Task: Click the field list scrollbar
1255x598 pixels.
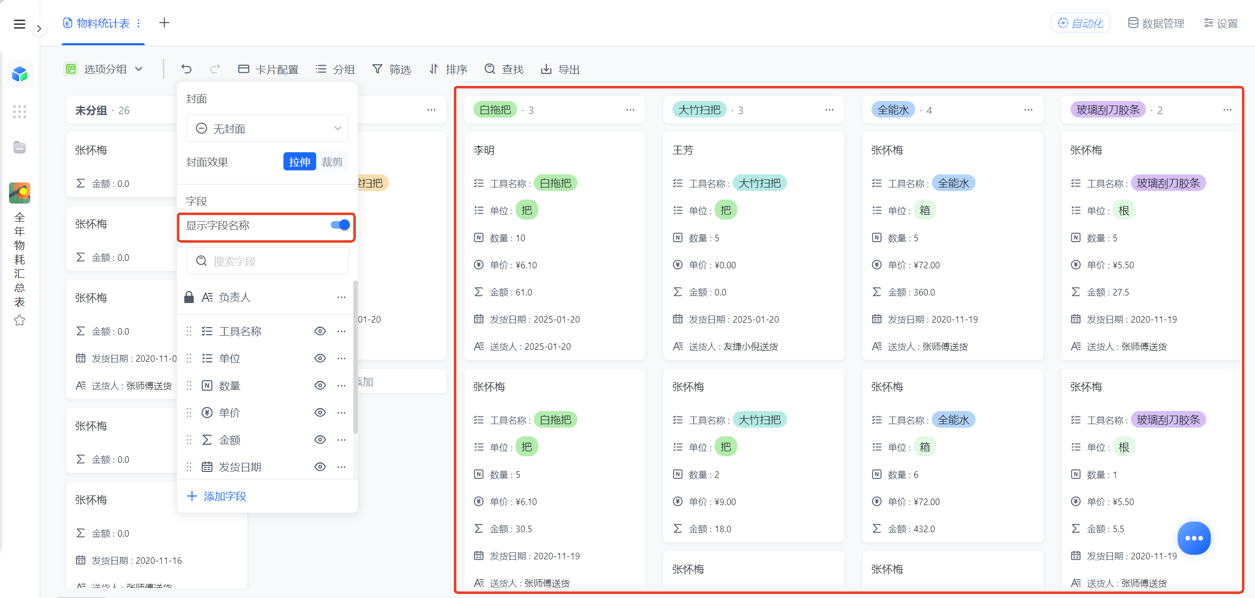Action: coord(355,357)
